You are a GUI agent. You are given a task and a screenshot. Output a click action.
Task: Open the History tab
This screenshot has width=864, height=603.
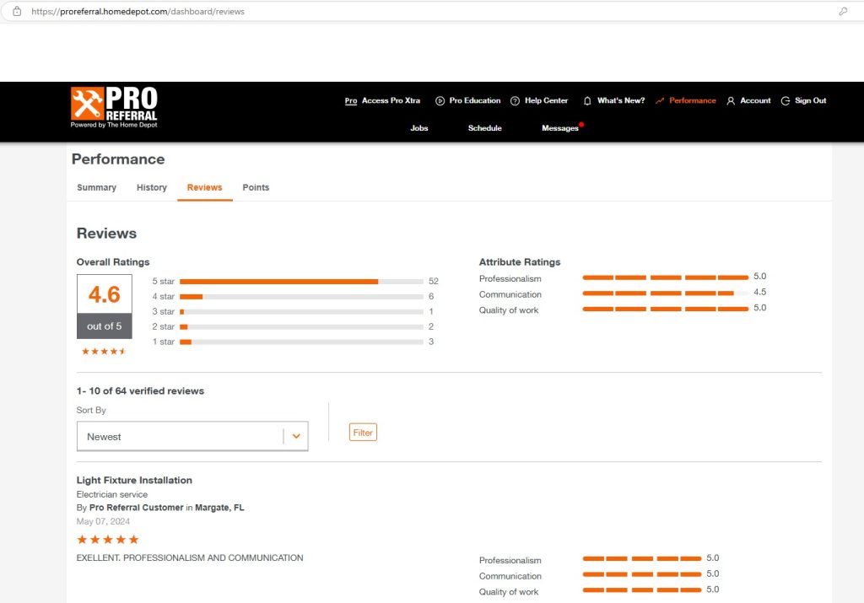coord(152,187)
